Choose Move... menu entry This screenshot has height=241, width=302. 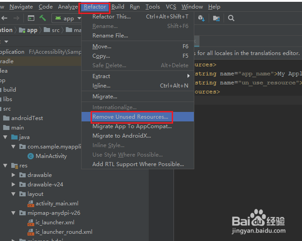tap(137, 46)
